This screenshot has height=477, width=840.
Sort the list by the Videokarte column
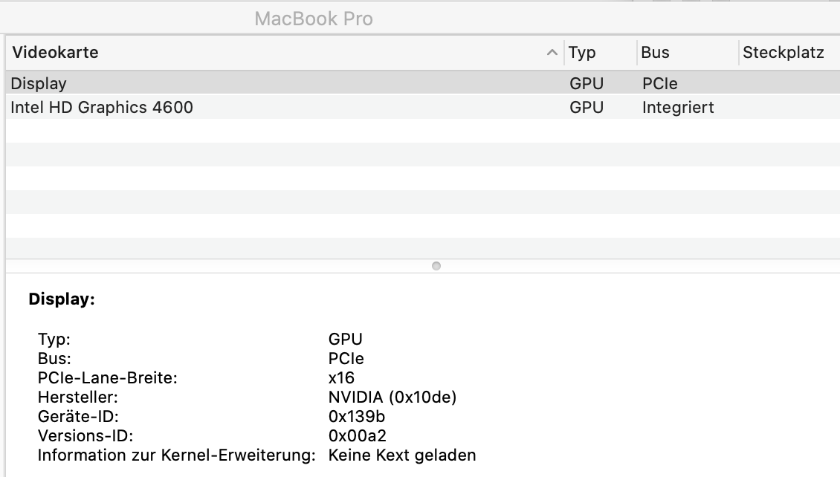pyautogui.click(x=56, y=53)
